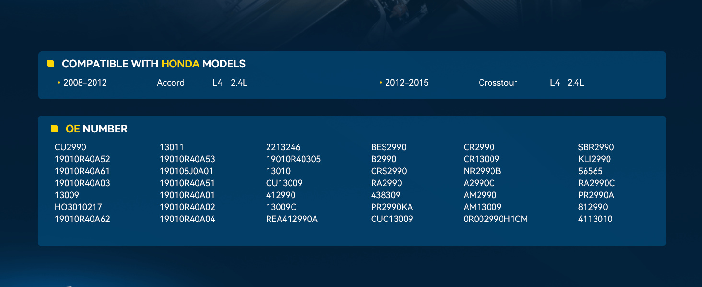Select OE number "CU2990"
This screenshot has width=702, height=287.
coord(70,147)
